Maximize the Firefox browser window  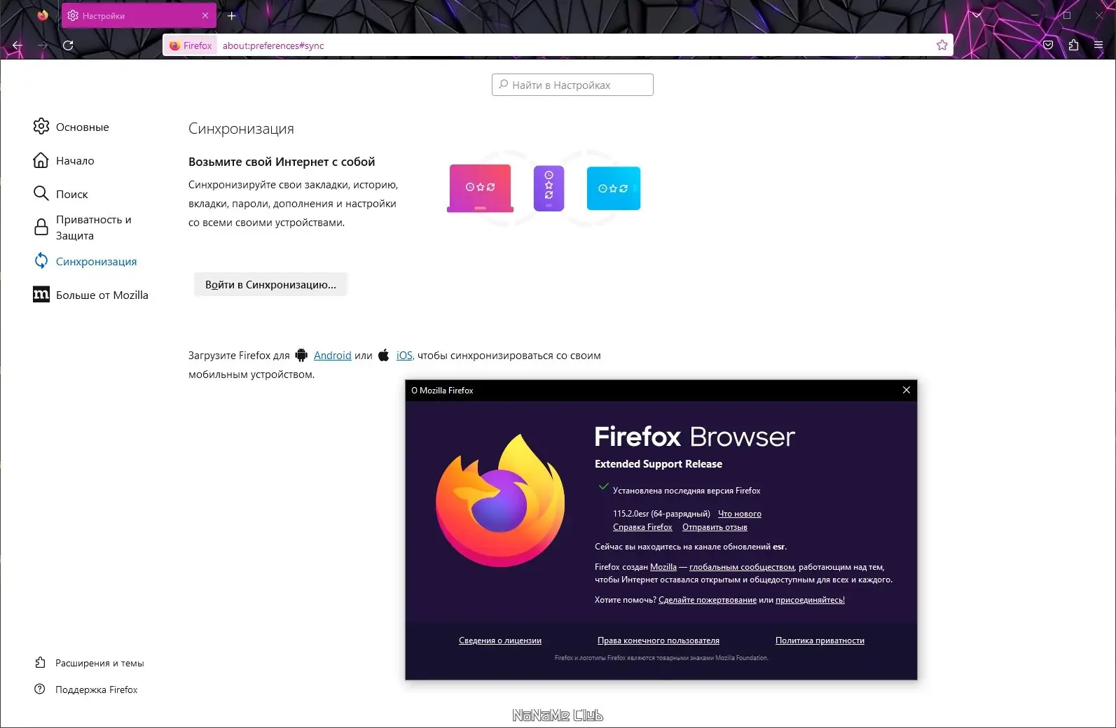tap(1067, 15)
